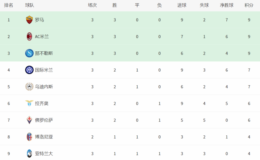
Task: Sort by the 积分 column header
Action: [249, 5]
